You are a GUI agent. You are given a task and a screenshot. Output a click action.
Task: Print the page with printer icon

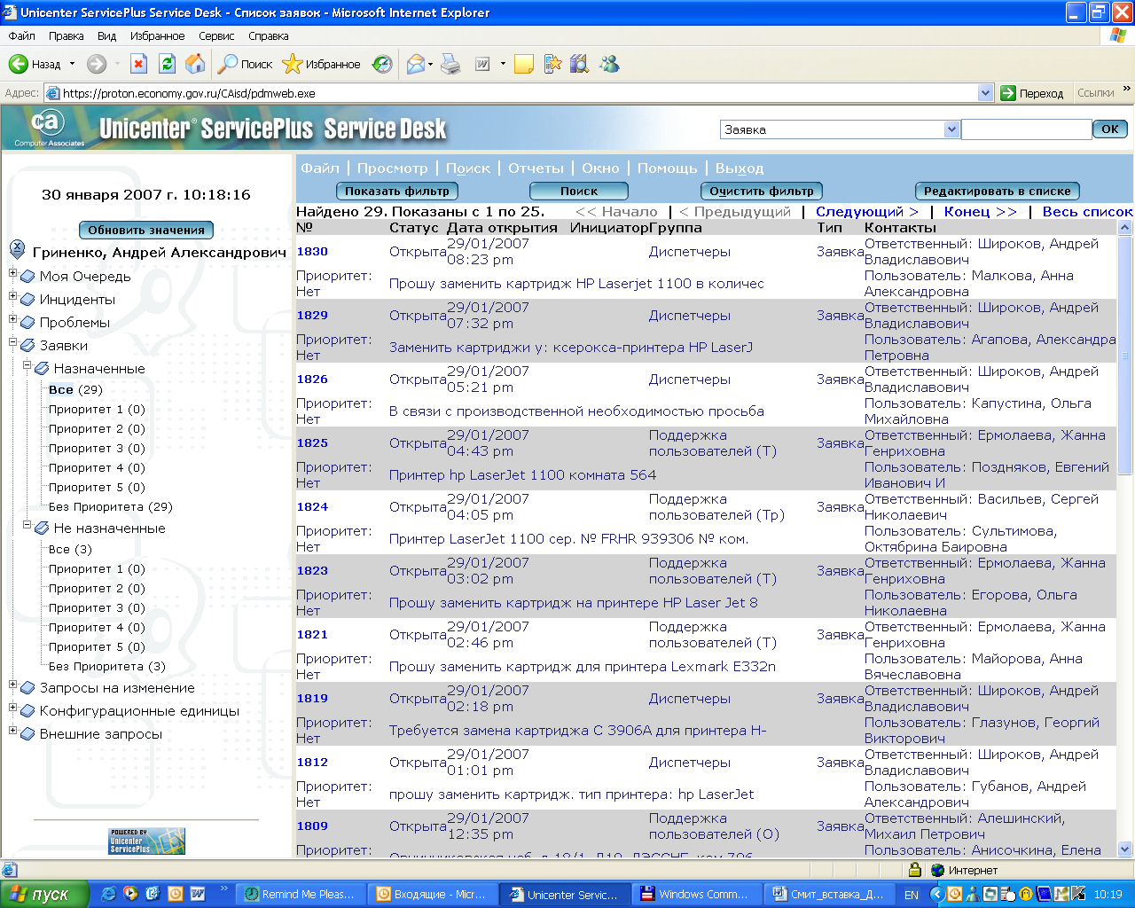(450, 64)
